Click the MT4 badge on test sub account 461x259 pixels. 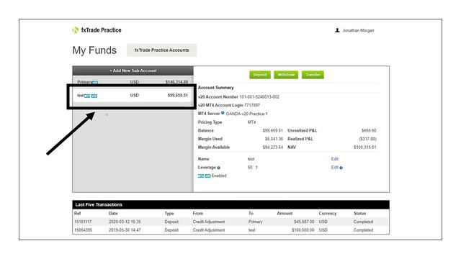click(87, 96)
